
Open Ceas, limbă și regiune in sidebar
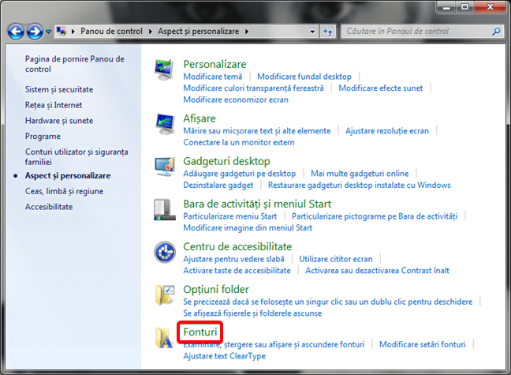click(64, 191)
